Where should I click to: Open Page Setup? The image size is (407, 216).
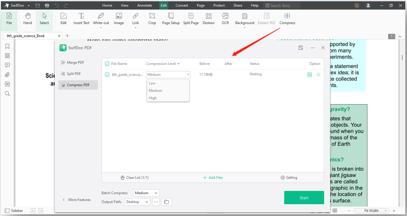tap(171, 18)
